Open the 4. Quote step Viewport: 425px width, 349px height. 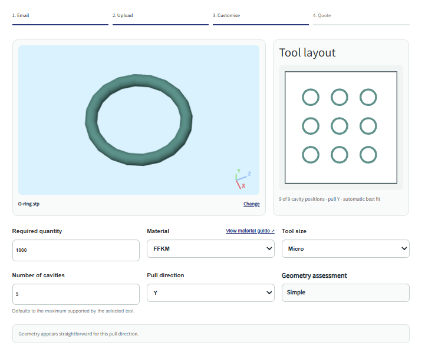tap(361, 18)
